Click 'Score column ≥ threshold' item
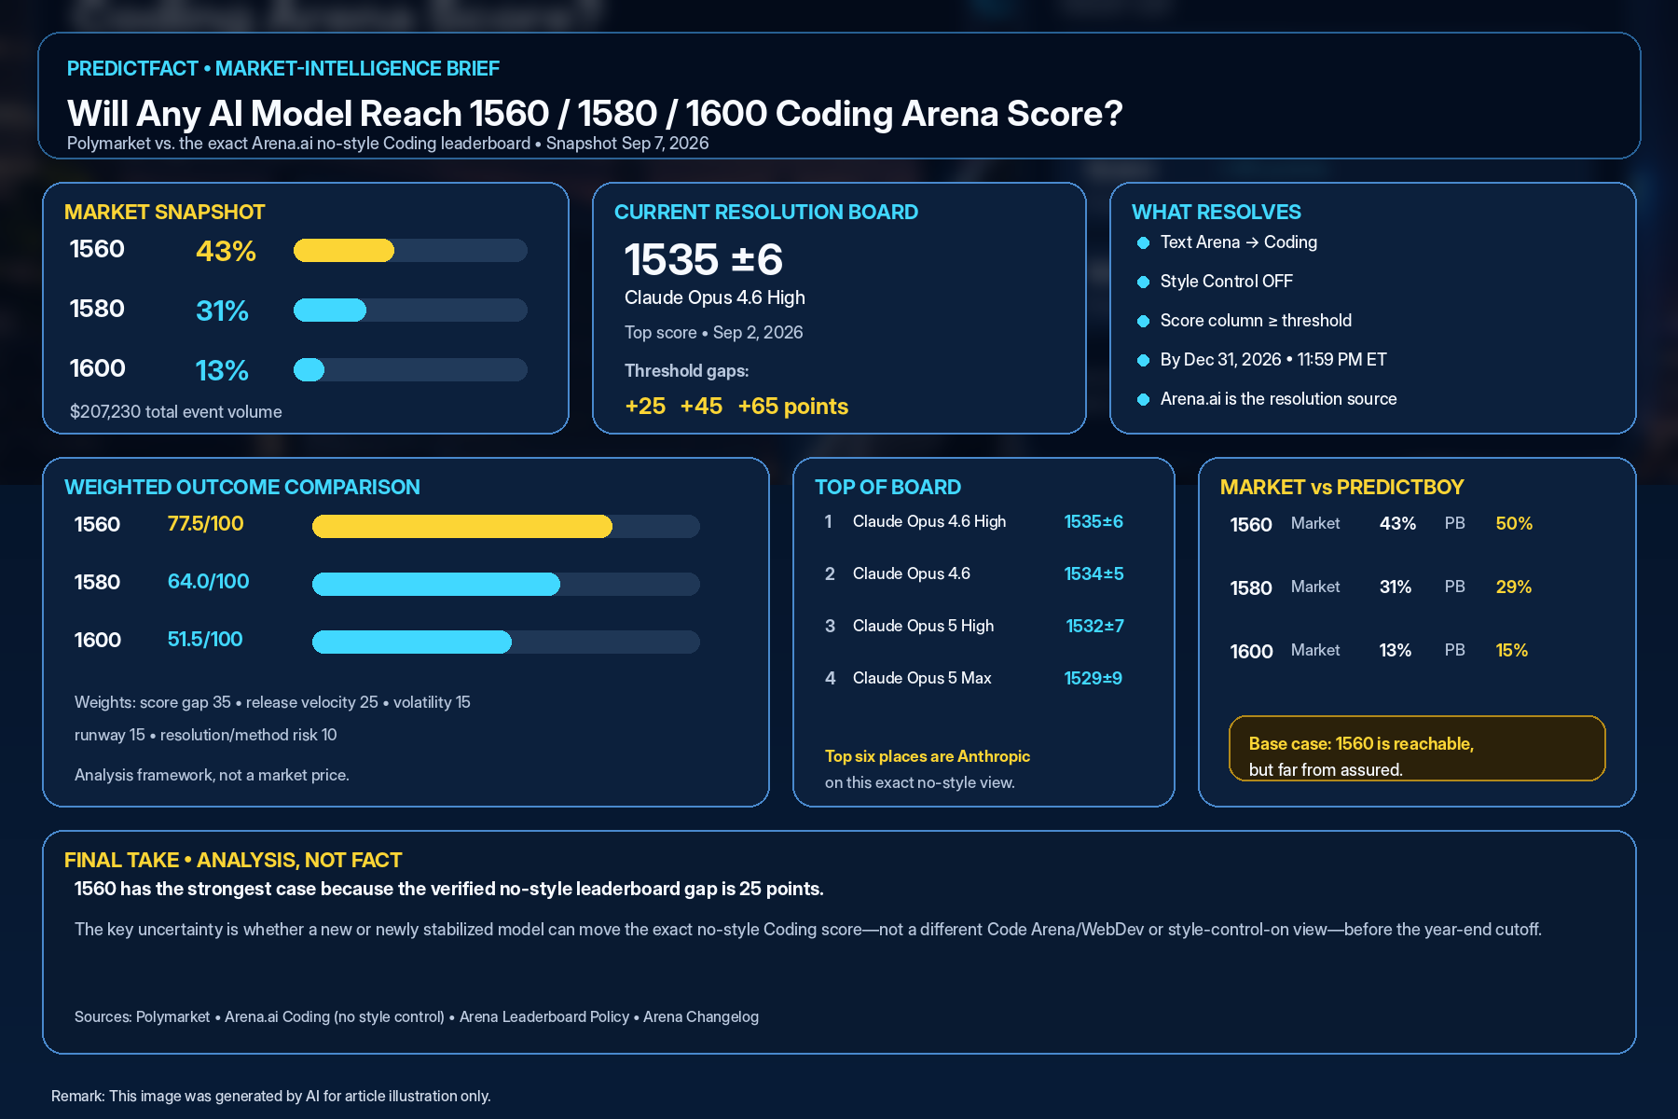The width and height of the screenshot is (1678, 1119). [1256, 321]
